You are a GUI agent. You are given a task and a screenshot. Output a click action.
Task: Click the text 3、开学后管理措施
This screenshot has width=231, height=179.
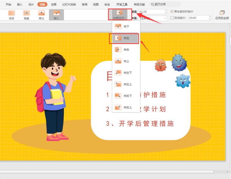tap(140, 124)
